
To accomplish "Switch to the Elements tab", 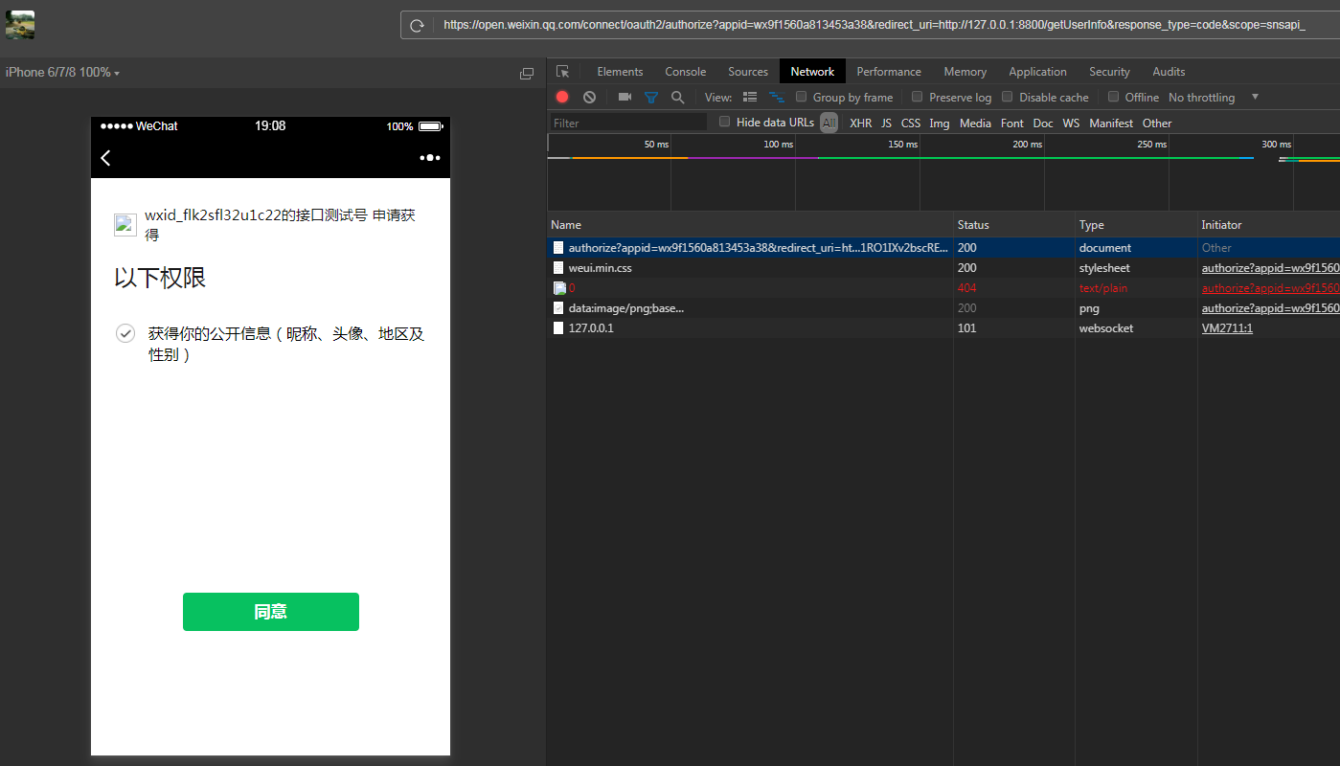I will [620, 72].
